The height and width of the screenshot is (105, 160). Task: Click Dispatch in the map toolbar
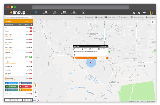click(79, 17)
